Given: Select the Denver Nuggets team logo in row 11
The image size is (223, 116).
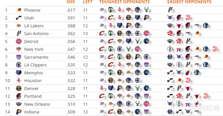Looking at the screenshot, I should click(19, 88).
